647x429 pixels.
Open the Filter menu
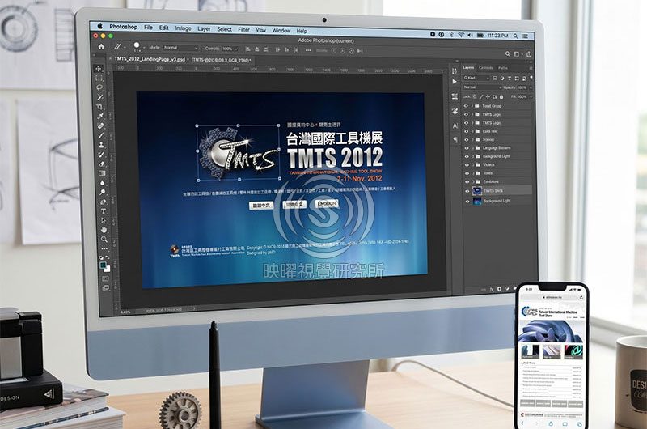tap(243, 29)
